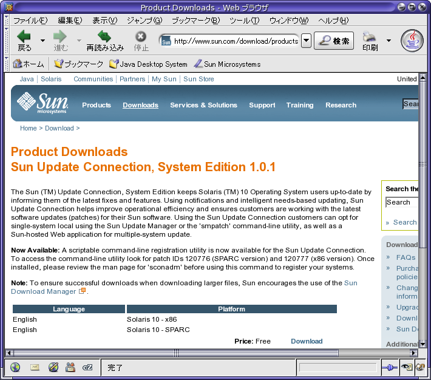Click the Java coffee cup throbber icon
Viewport: 431px width, 380px height.
412,41
